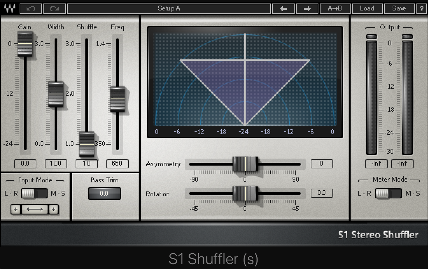
Task: Go to next preset with right arrow
Action: click(307, 8)
